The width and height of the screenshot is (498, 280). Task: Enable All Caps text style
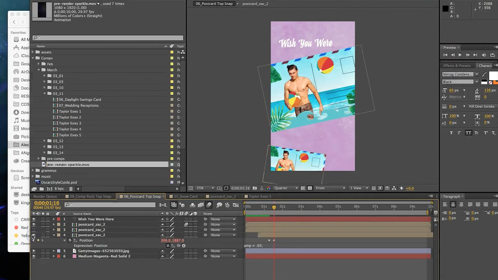coord(468,133)
